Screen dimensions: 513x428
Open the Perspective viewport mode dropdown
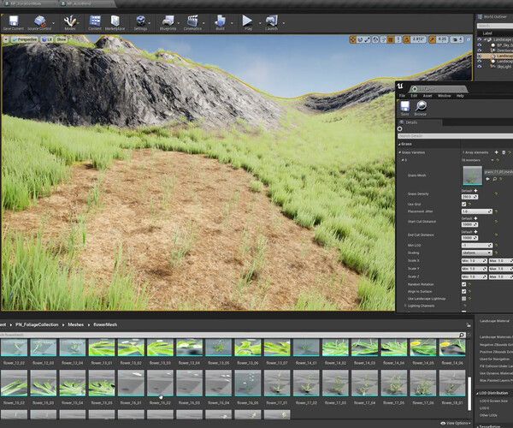click(x=27, y=39)
